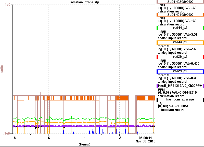204x147 pixels.
Task: Click the 1e5 y-axis maximum label
Action: coord(8,5)
